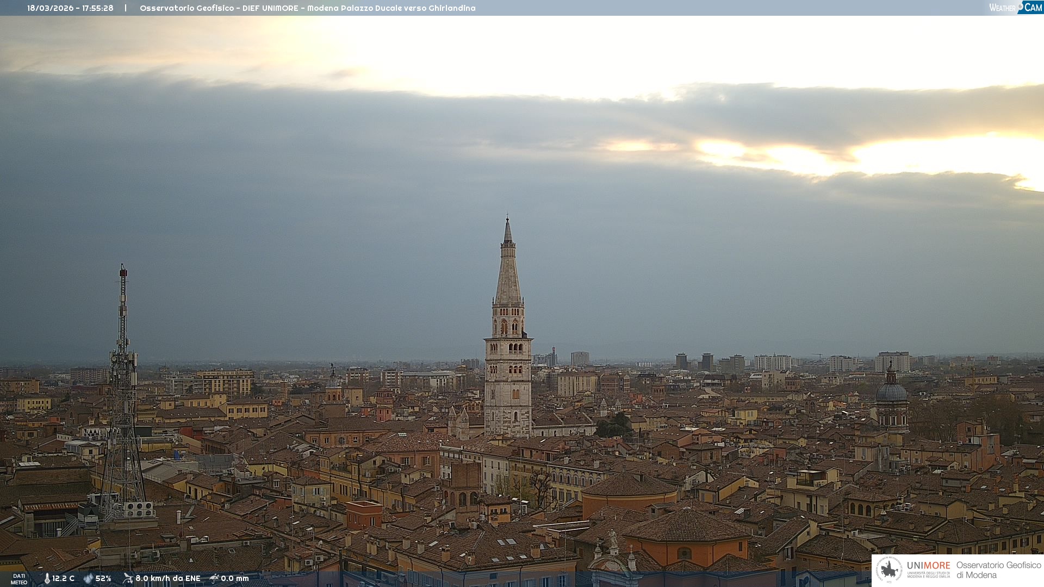Open the DATI METEO label
Screen dimensions: 1044x587
coord(19,579)
